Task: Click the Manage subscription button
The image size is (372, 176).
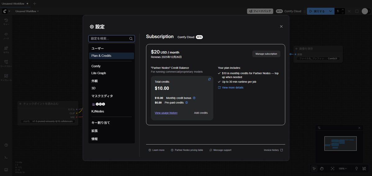Action: click(x=266, y=54)
